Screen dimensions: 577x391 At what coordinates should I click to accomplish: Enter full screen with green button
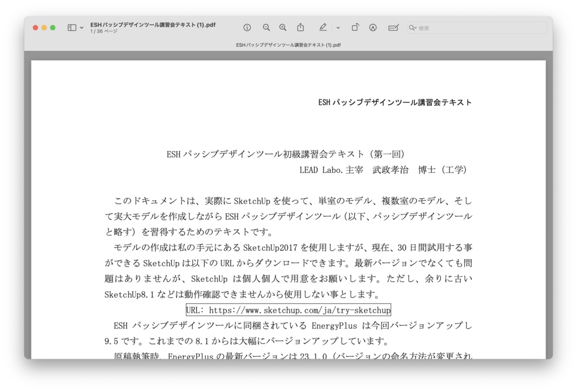click(53, 28)
